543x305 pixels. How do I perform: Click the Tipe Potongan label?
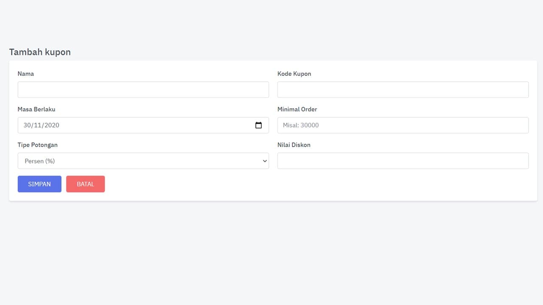(x=37, y=145)
